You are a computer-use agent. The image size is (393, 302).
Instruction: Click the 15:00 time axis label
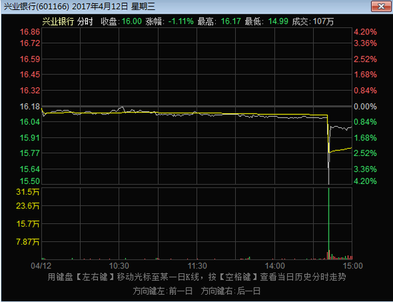tap(353, 266)
